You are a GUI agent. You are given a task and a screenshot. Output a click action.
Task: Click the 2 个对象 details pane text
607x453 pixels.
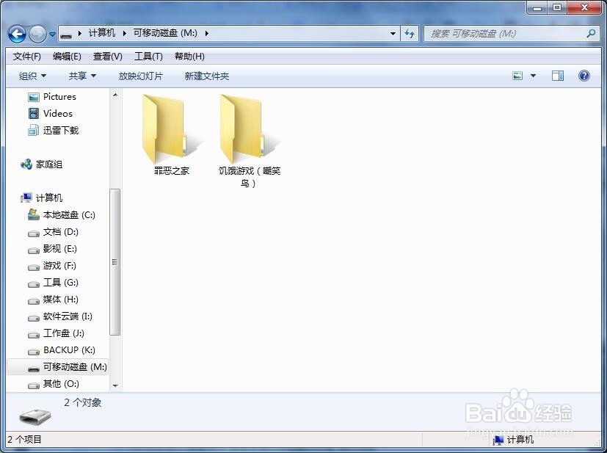pos(82,402)
